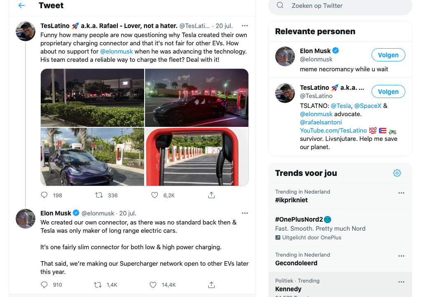Image resolution: width=428 pixels, height=297 pixels.
Task: Like TesLatino's tweet with 6,2K likes
Action: click(x=154, y=195)
